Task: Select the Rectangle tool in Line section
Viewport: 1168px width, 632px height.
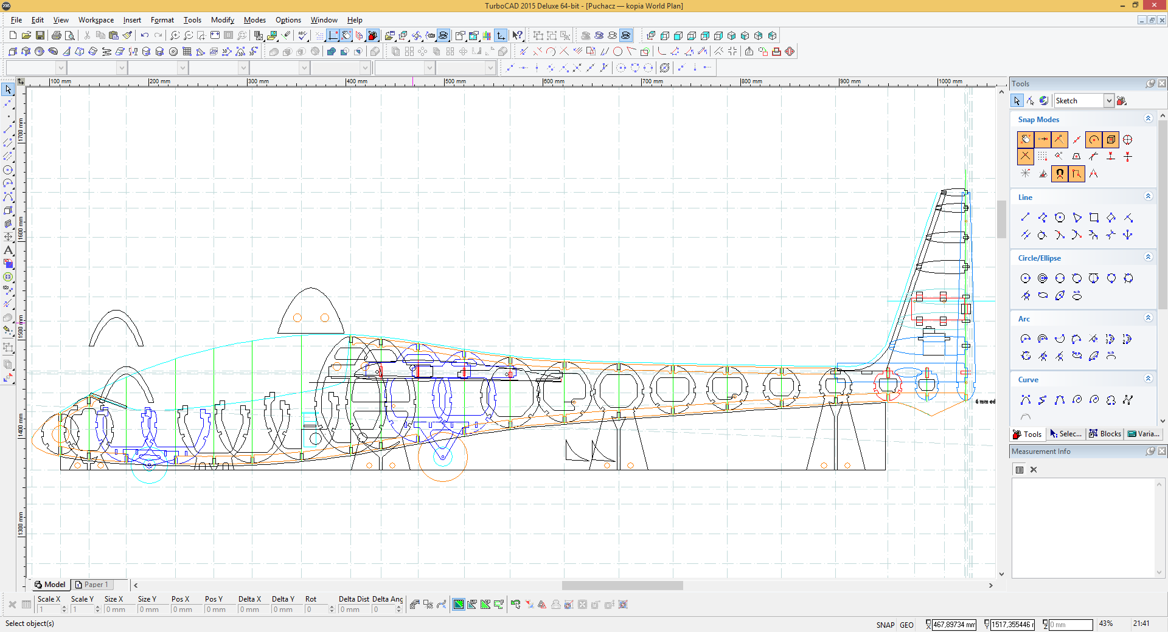Action: (x=1094, y=218)
